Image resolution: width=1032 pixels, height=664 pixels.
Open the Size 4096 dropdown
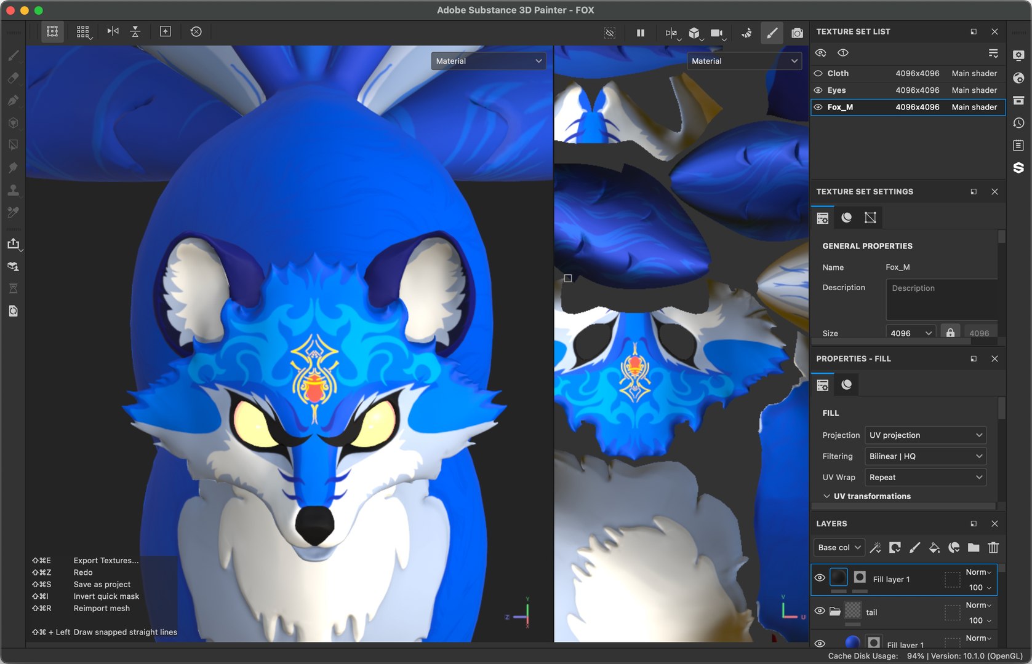(911, 333)
